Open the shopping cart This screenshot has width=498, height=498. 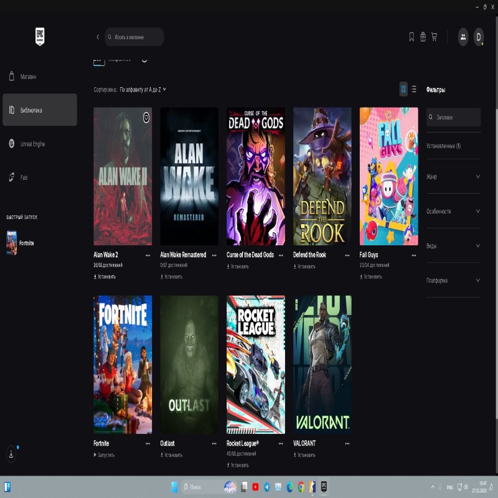(434, 37)
